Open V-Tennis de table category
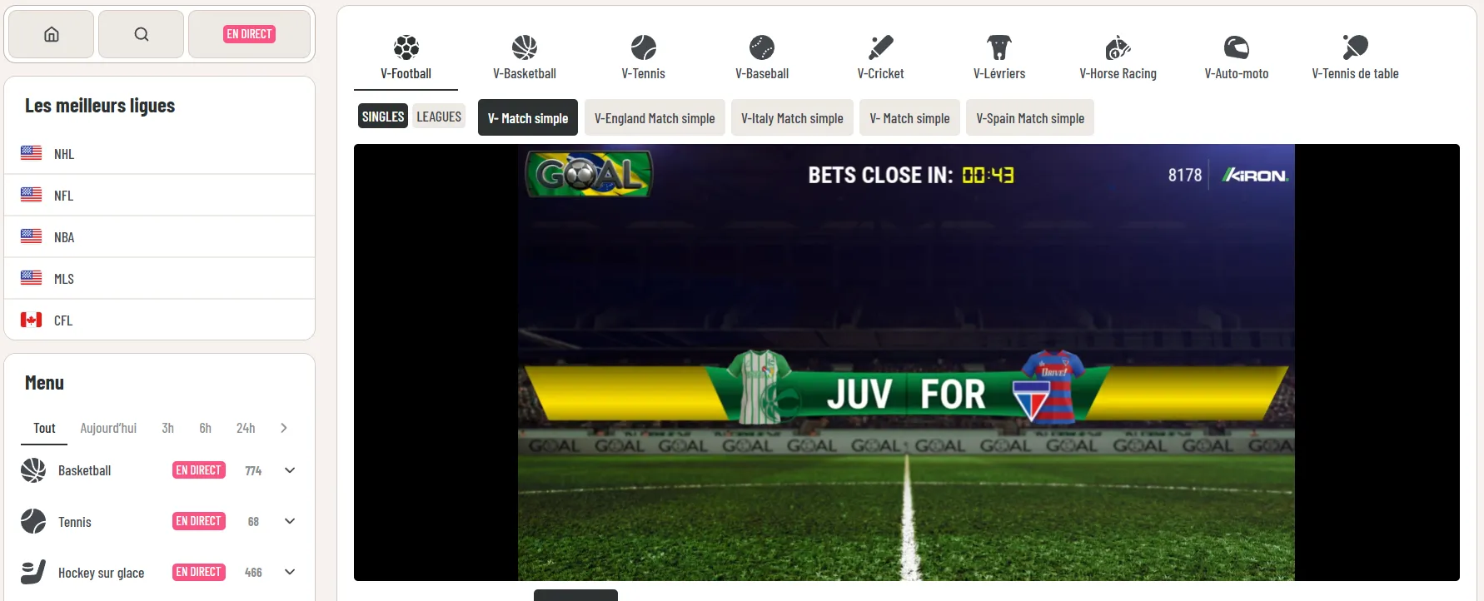Viewport: 1484px width, 601px height. click(1355, 57)
